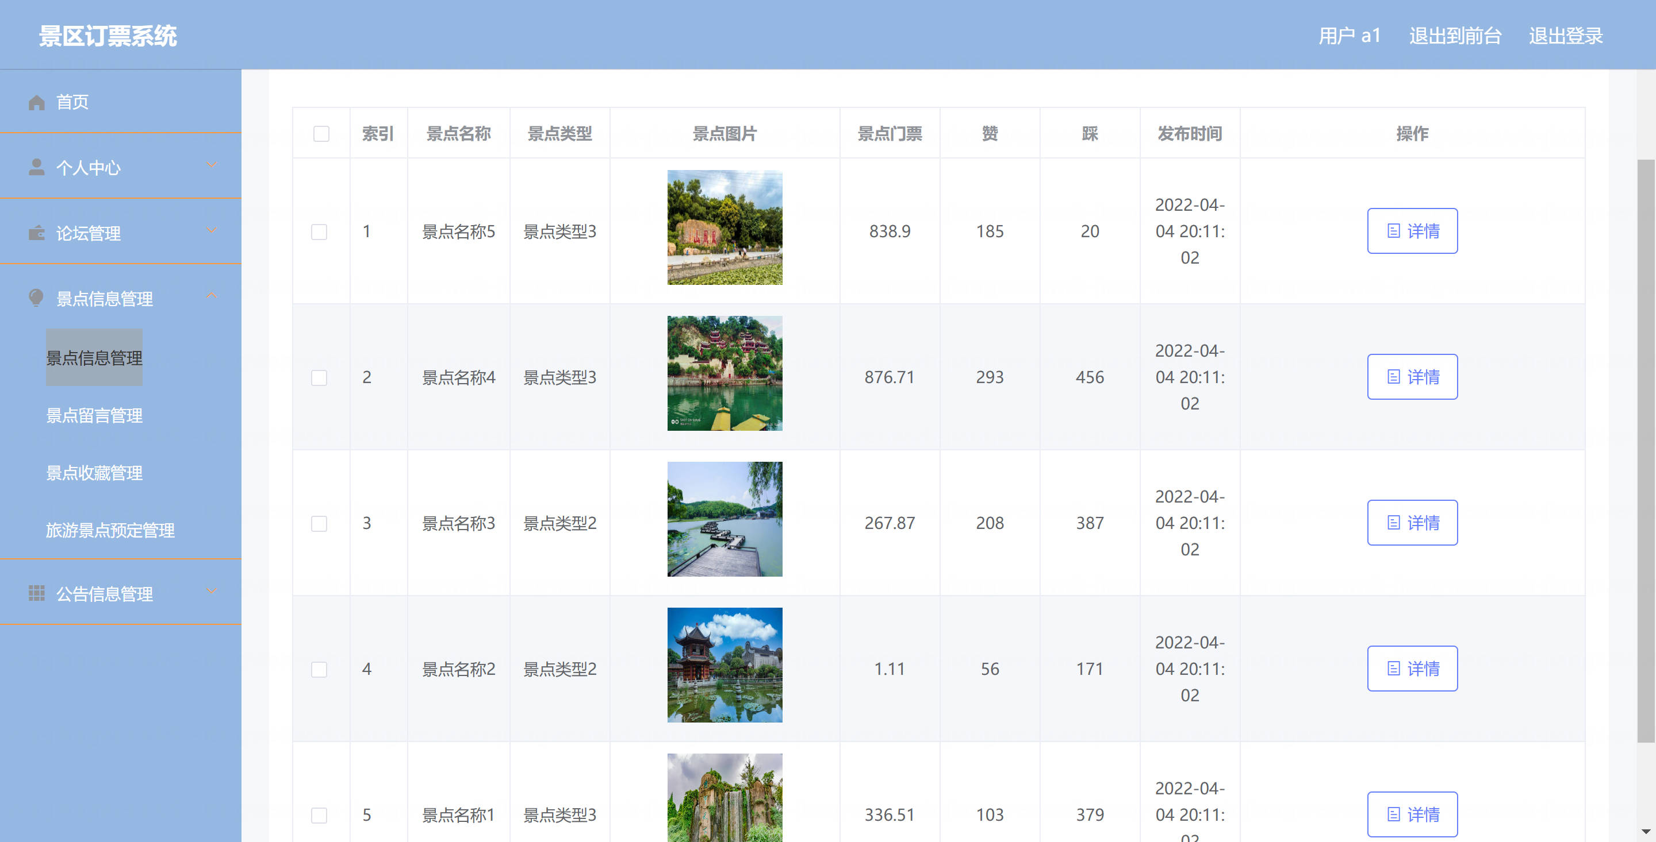The width and height of the screenshot is (1656, 842).
Task: Open the thumbnail image of 景点名称5
Action: [x=724, y=227]
